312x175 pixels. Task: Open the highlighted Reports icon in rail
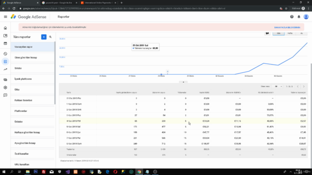pos(5,62)
